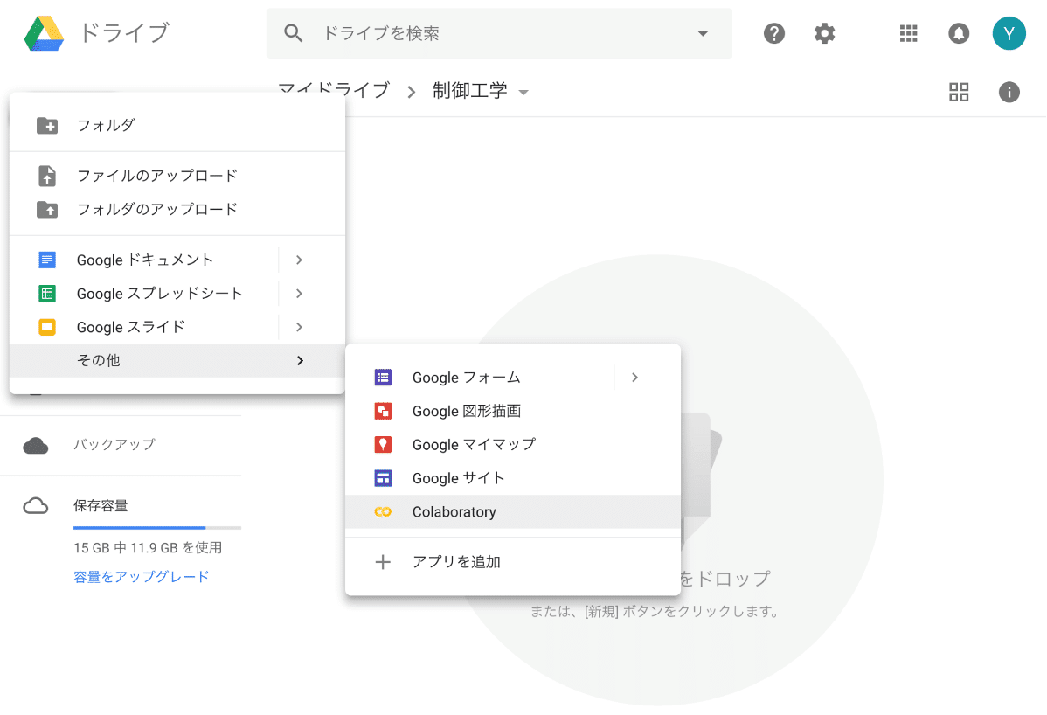This screenshot has width=1047, height=715.
Task: Open the Google apps grid icon
Action: (908, 33)
